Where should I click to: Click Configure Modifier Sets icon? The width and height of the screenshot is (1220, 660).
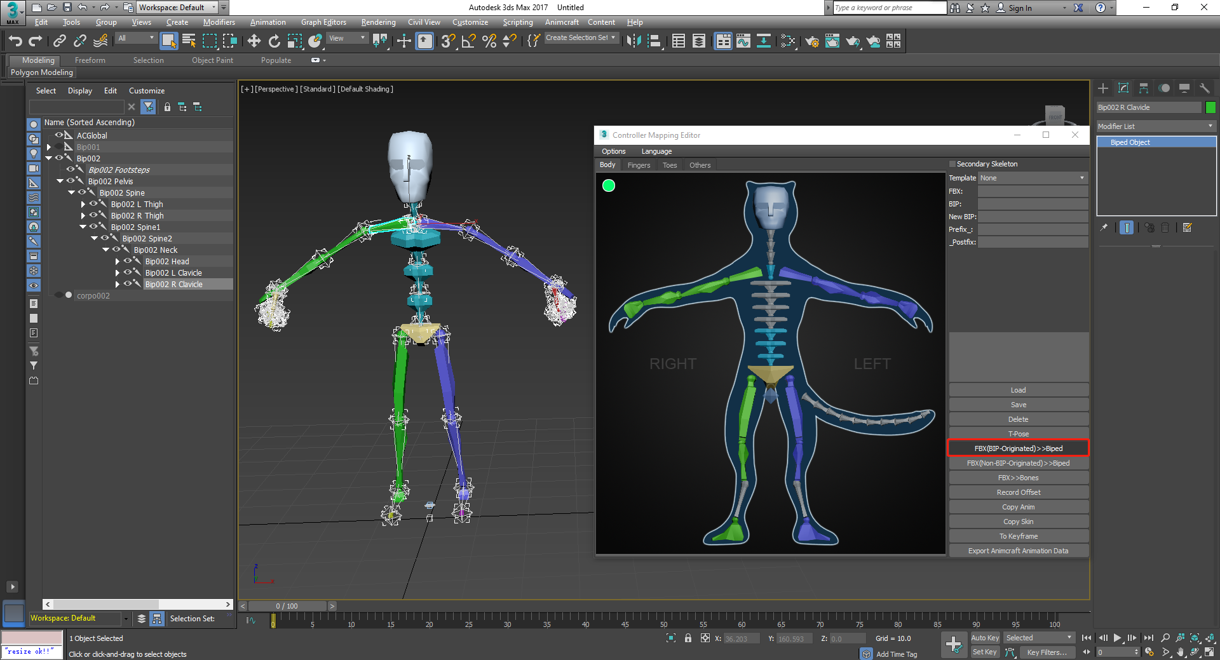coord(1187,227)
